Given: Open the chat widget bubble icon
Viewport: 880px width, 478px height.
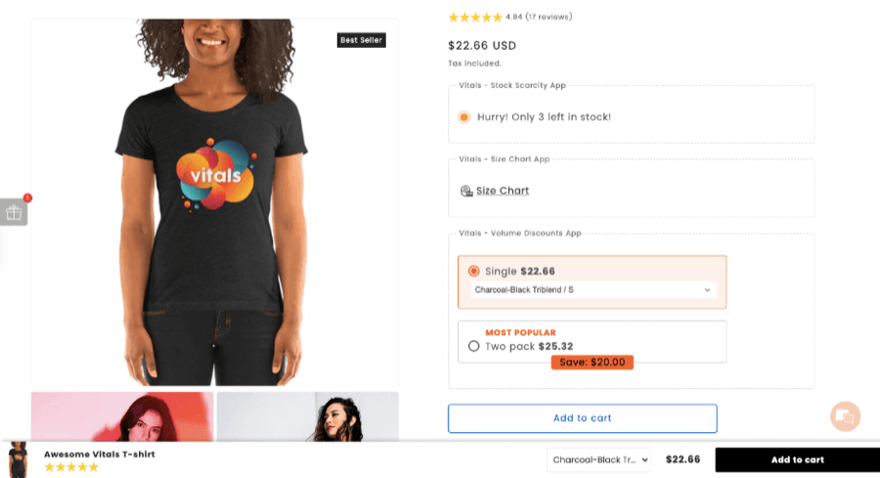Looking at the screenshot, I should pyautogui.click(x=845, y=416).
